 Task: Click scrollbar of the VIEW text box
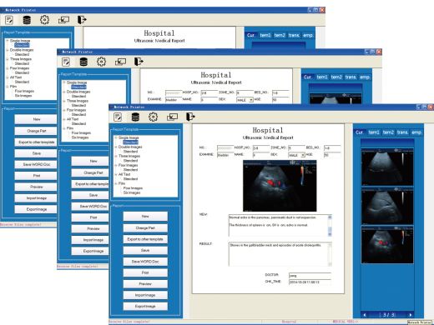(330, 226)
